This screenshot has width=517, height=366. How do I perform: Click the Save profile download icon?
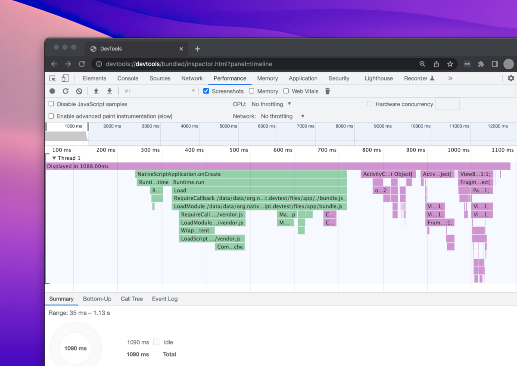pyautogui.click(x=109, y=91)
